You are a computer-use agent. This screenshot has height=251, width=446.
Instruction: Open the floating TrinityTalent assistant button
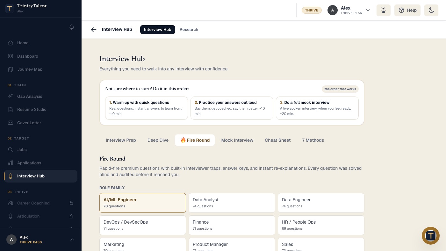(x=431, y=236)
